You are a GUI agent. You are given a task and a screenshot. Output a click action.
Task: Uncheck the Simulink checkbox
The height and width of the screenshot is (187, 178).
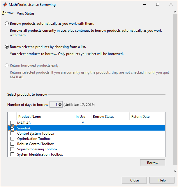(12, 128)
